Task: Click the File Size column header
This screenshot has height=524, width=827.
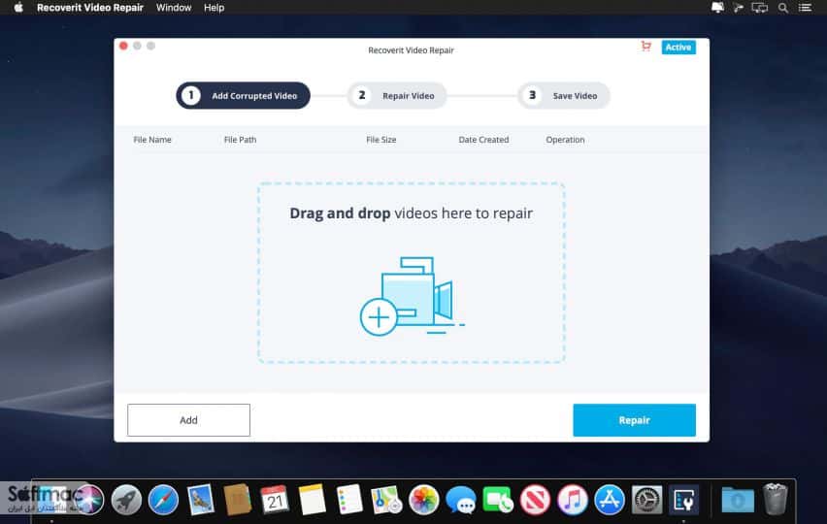Action: click(x=381, y=140)
